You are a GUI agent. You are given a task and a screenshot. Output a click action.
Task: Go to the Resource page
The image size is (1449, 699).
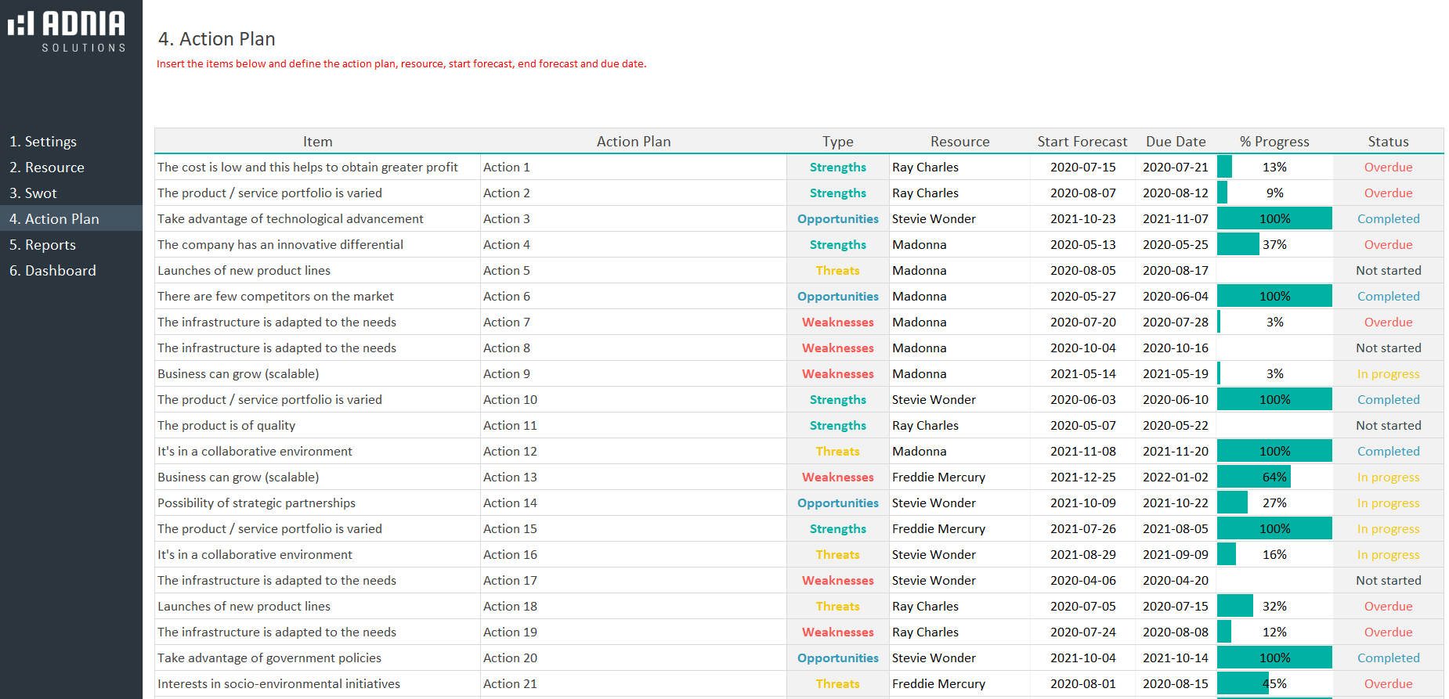pos(46,168)
